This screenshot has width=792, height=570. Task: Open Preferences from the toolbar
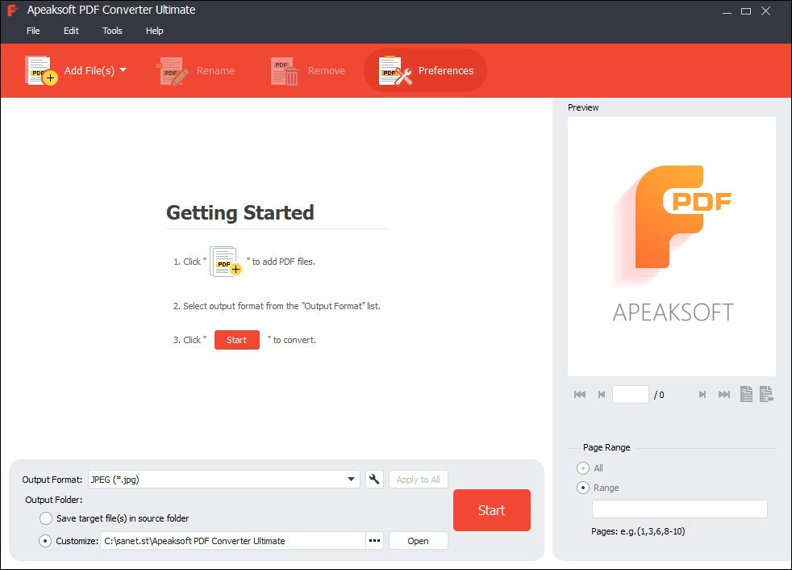tap(426, 71)
